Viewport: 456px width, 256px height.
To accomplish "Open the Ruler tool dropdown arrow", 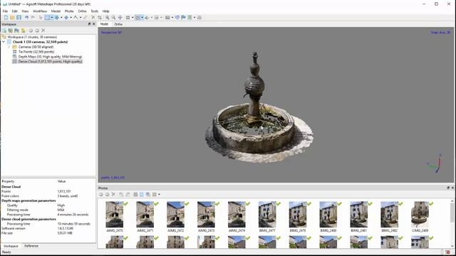I will click(81, 18).
